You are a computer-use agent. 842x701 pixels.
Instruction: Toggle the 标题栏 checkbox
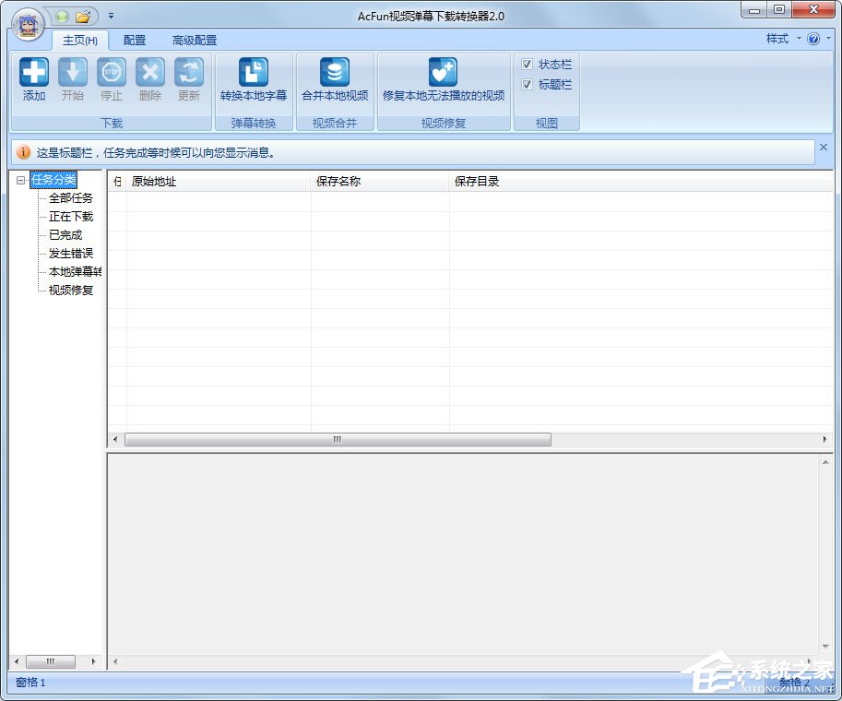tap(527, 85)
